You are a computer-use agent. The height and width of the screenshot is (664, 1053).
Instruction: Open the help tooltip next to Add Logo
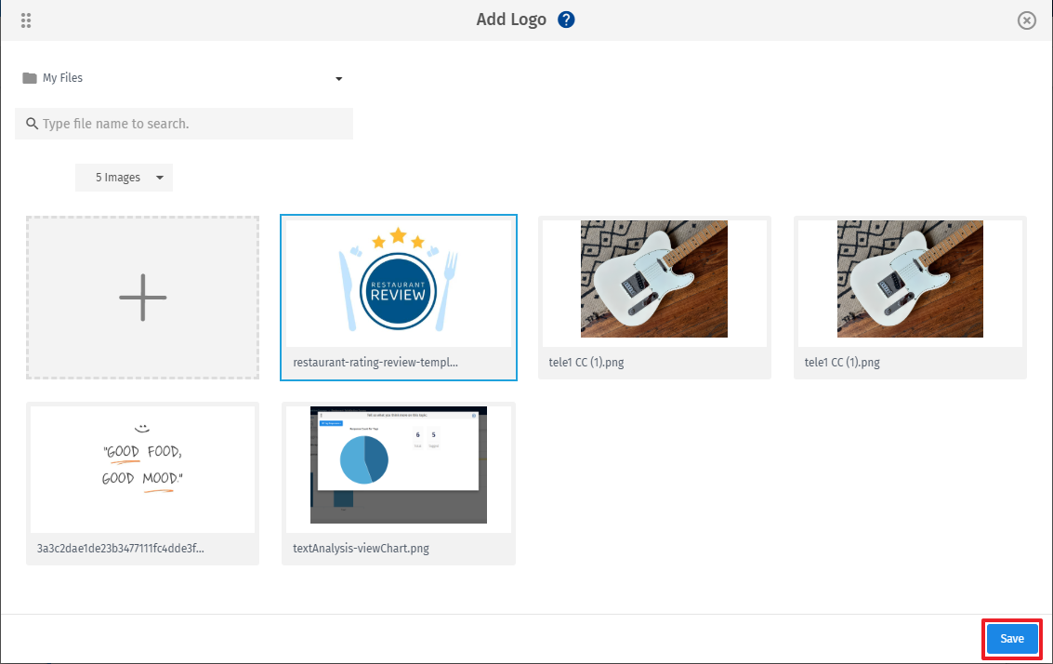click(566, 19)
